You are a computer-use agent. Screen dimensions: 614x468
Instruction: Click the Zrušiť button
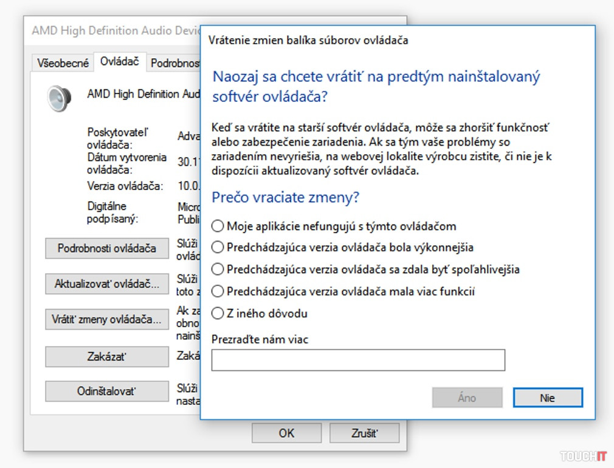click(x=364, y=433)
